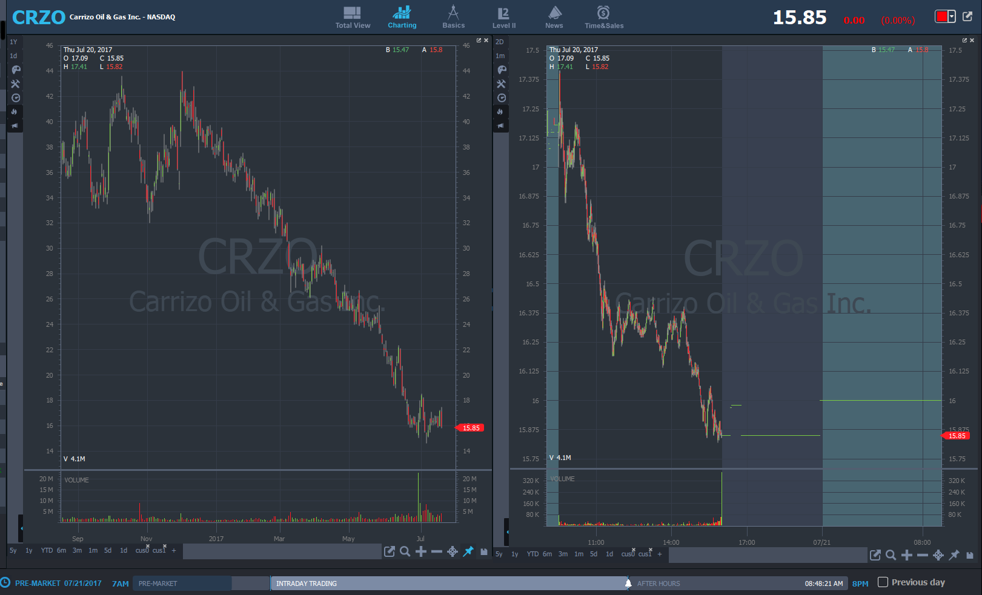Click the right chart gauge/indicator icon
This screenshot has height=595, width=982.
[502, 97]
